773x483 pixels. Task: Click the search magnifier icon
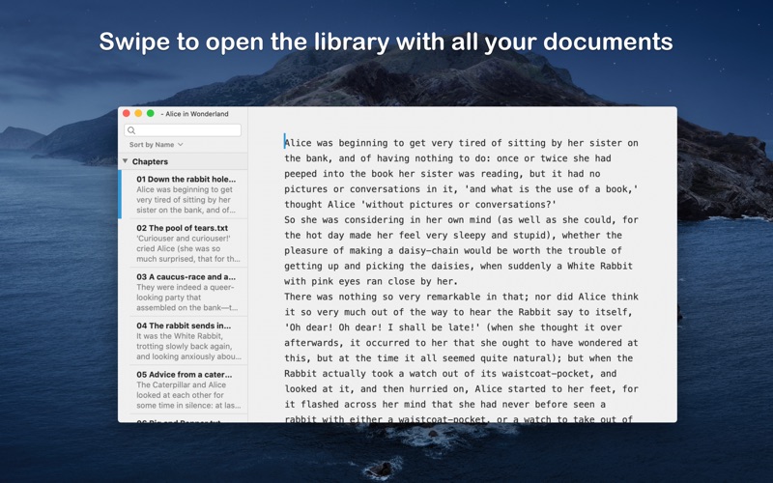pyautogui.click(x=131, y=130)
